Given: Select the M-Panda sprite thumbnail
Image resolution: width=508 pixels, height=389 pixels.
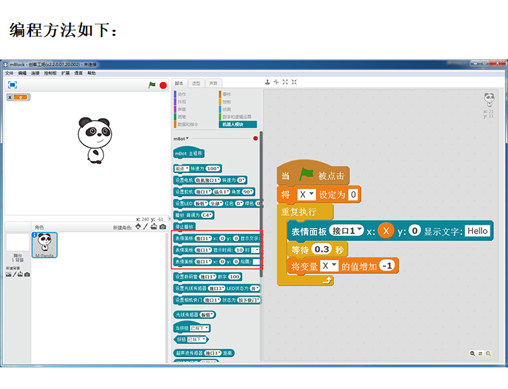Looking at the screenshot, I should click(45, 245).
